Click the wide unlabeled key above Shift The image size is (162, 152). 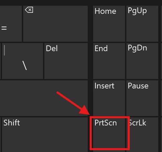(x=44, y=98)
